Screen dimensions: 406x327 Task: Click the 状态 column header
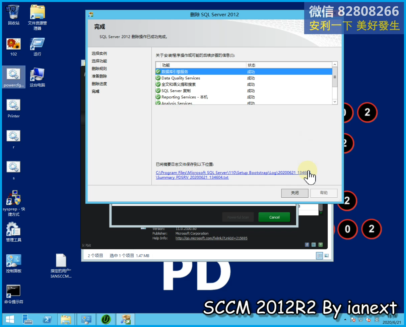289,65
